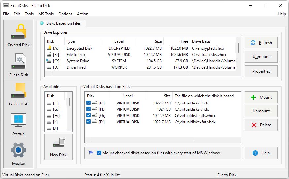This screenshot has height=179, width=289.
Task: Open the MS Tools menu
Action: (46, 14)
